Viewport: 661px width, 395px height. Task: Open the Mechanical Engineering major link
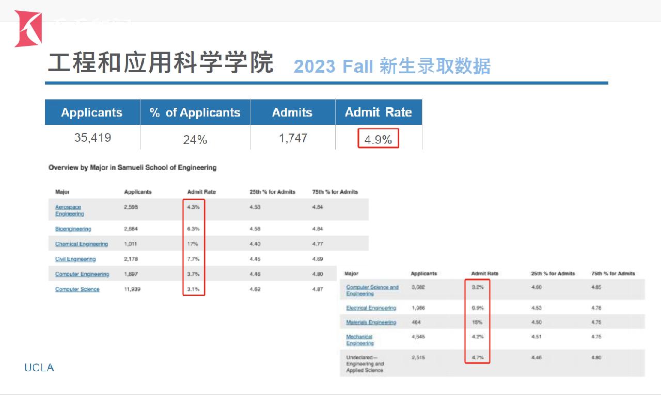360,340
